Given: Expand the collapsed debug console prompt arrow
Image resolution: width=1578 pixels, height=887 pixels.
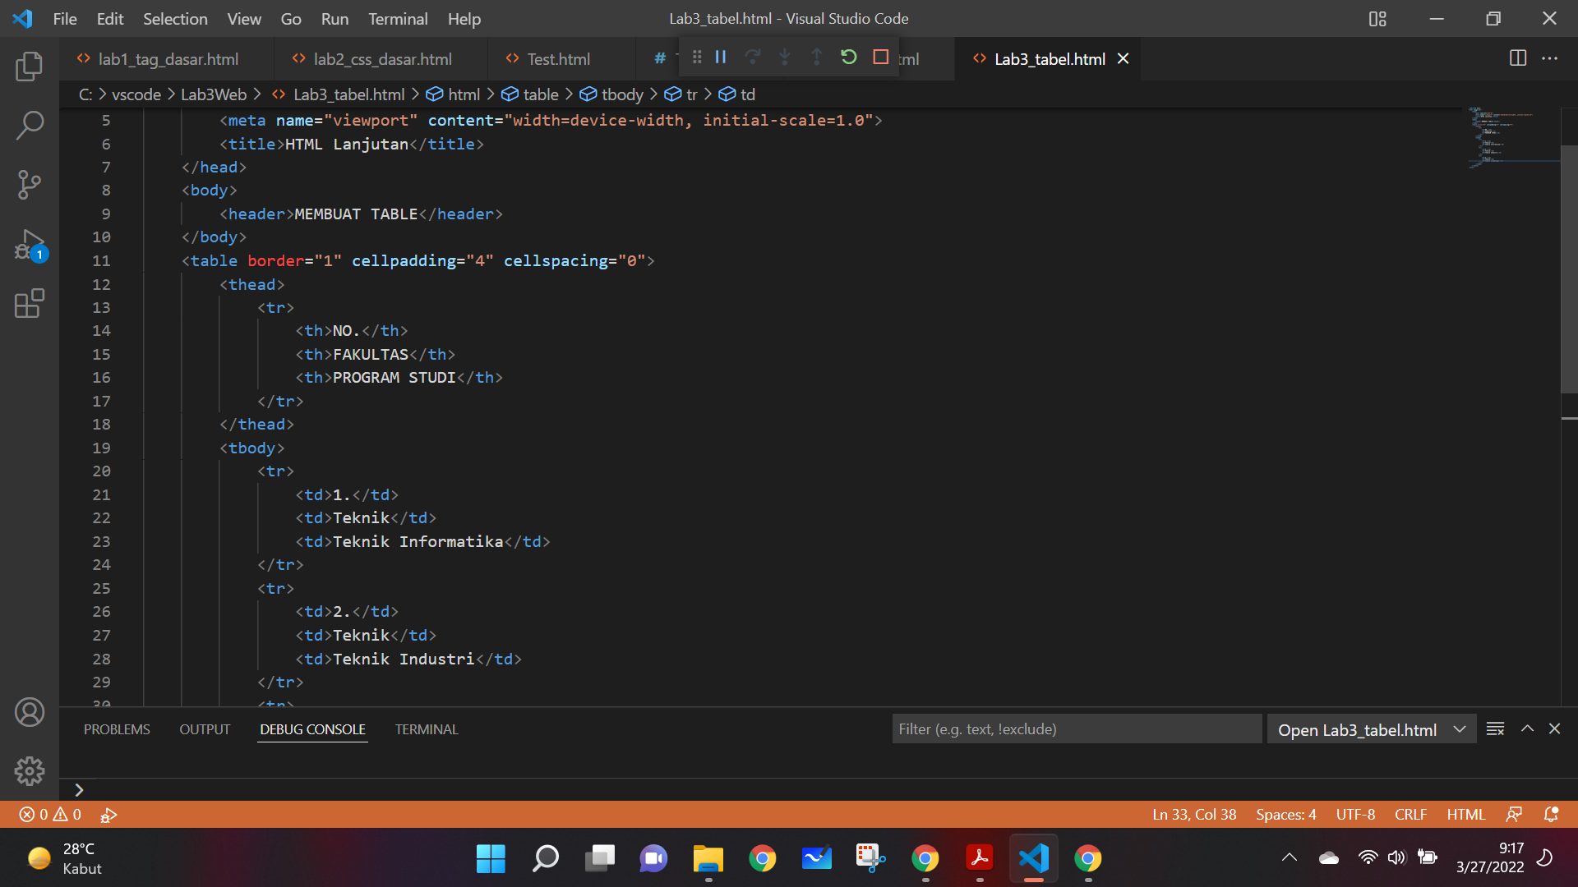Looking at the screenshot, I should (78, 789).
